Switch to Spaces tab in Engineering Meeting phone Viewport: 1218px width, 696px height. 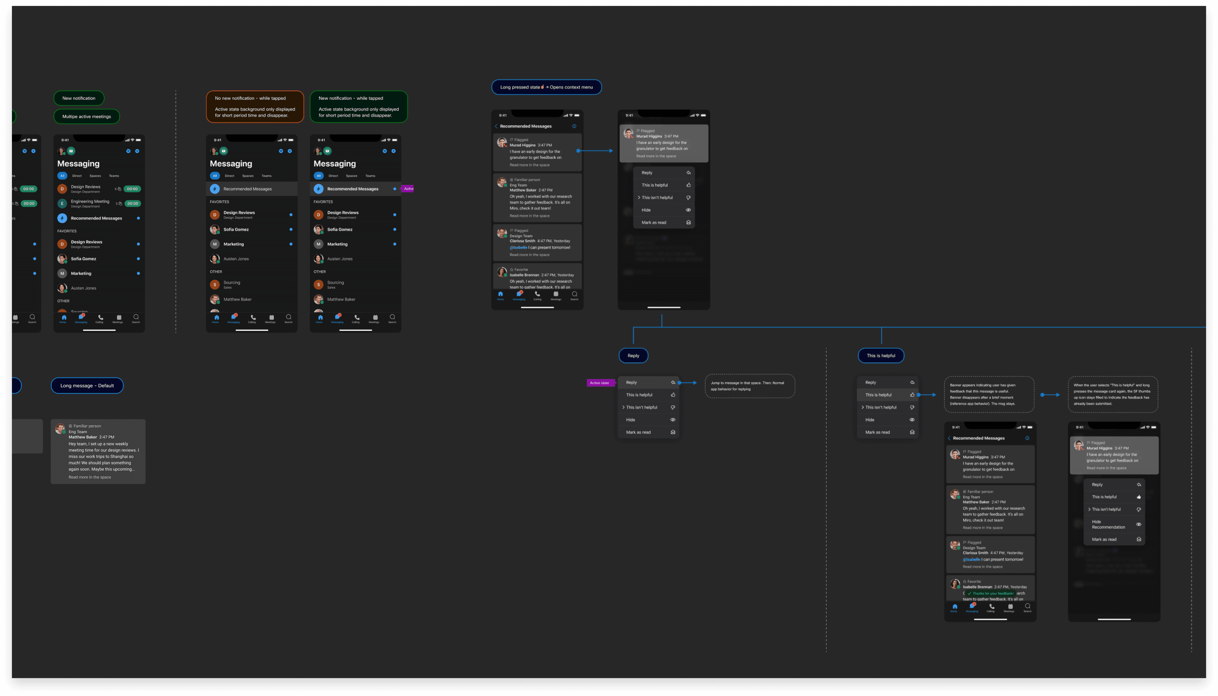[95, 176]
